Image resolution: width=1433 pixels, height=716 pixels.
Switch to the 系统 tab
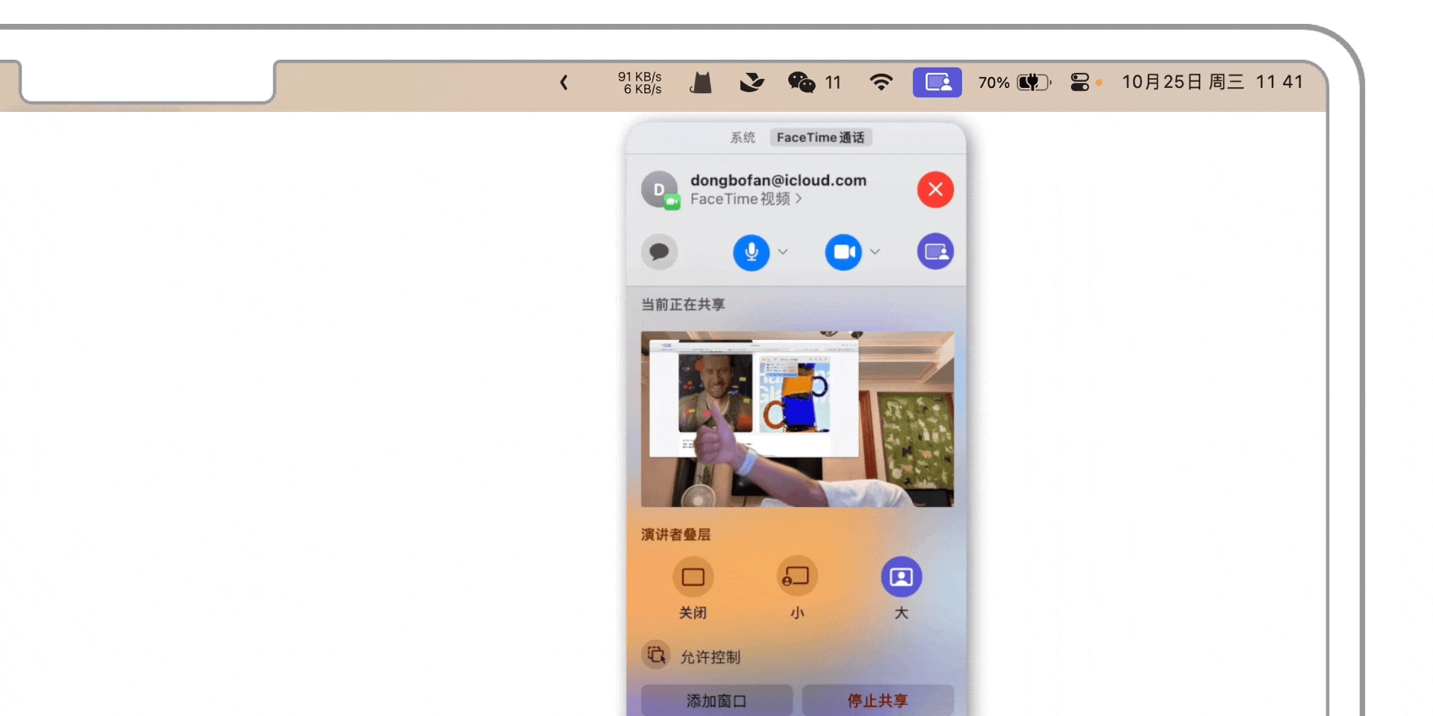[x=743, y=137]
